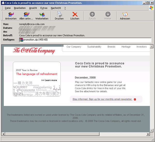
Task: Click the attachment field box
Action: pyautogui.click(x=85, y=40)
